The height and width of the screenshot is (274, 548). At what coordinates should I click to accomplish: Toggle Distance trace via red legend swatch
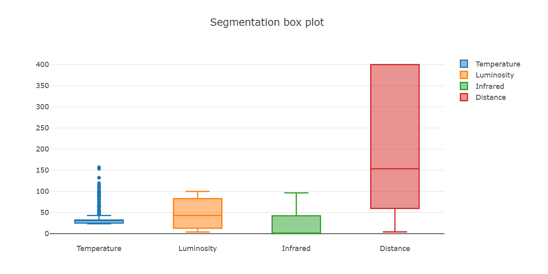click(x=464, y=97)
